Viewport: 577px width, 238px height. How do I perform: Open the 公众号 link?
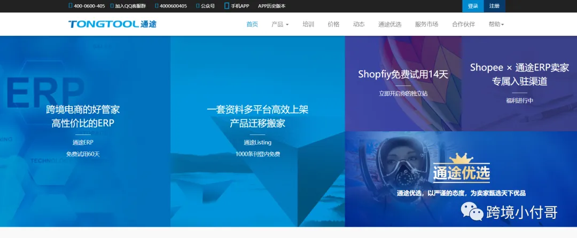tap(207, 6)
